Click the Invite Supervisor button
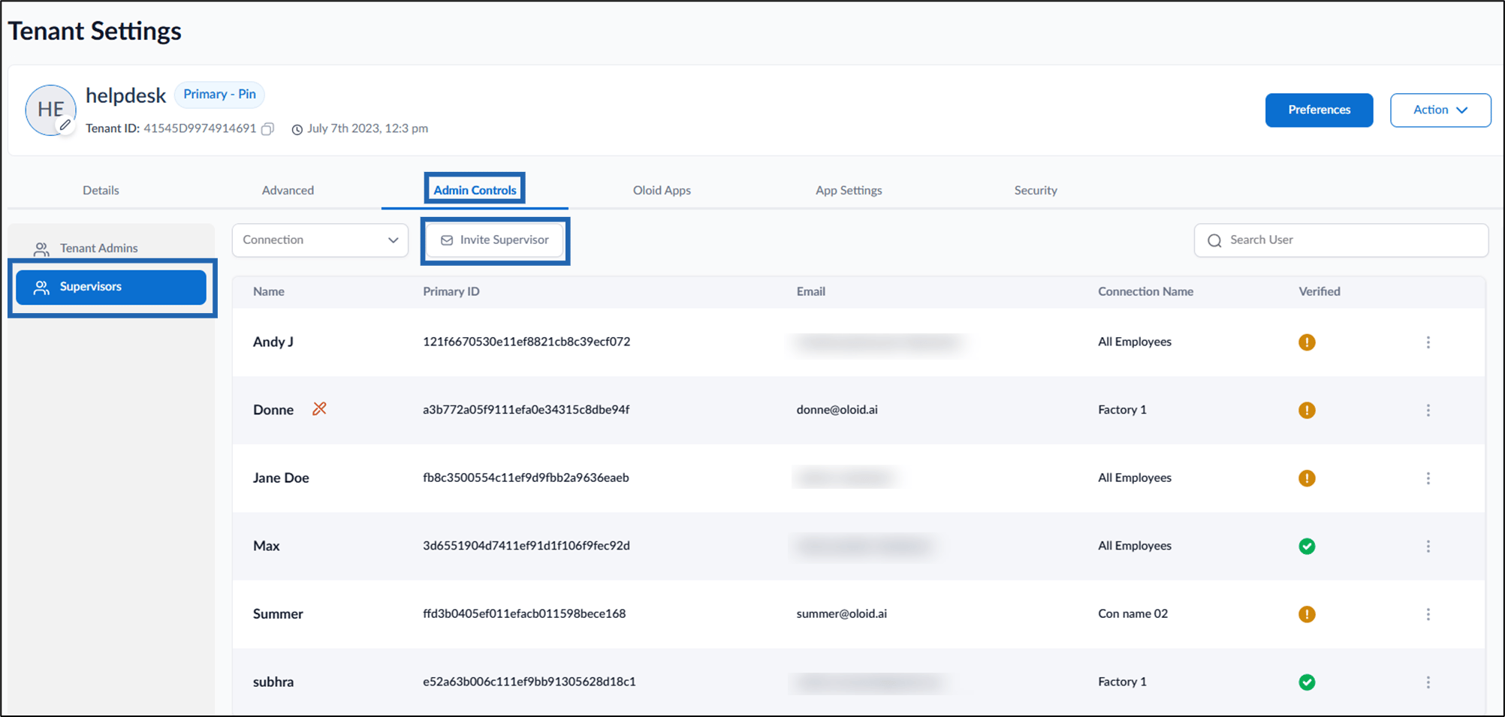Screen dimensions: 1505x717 495,240
